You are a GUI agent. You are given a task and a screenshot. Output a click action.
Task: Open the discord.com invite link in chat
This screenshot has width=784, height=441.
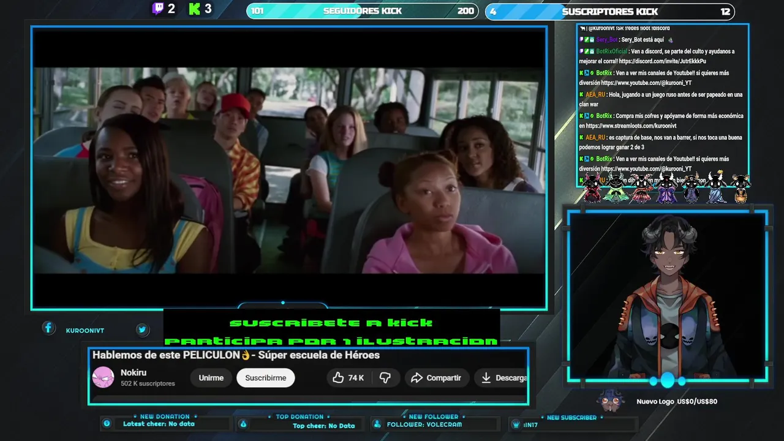tap(662, 61)
